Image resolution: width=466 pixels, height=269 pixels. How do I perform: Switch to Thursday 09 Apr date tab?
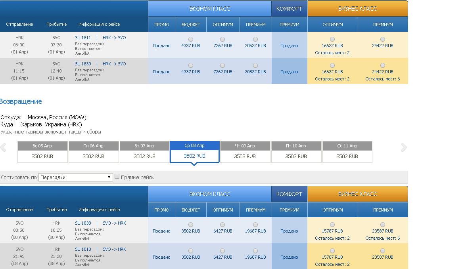[245, 152]
